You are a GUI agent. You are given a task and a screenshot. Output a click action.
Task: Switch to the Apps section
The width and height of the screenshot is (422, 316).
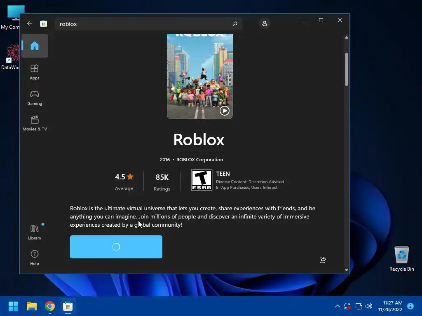pos(35,72)
